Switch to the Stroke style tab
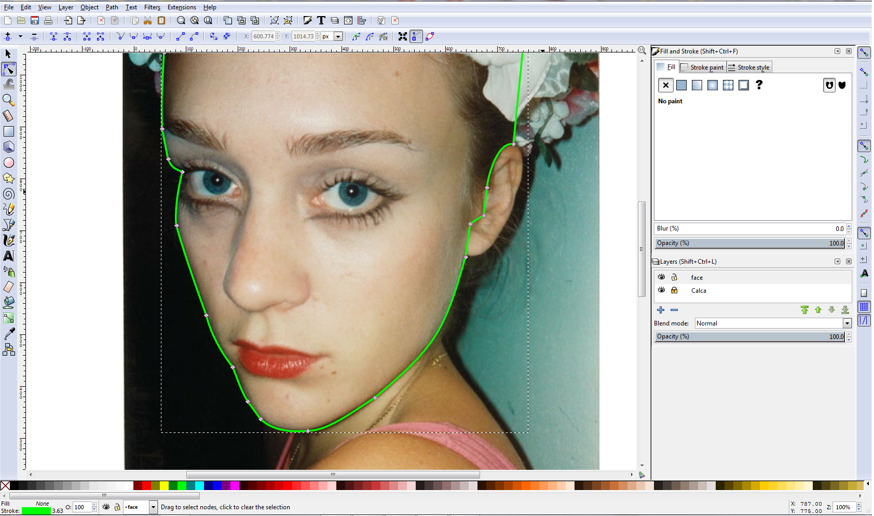The image size is (874, 516). pyautogui.click(x=749, y=67)
